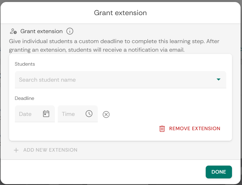Click the Students field label
242x185 pixels.
click(x=25, y=64)
